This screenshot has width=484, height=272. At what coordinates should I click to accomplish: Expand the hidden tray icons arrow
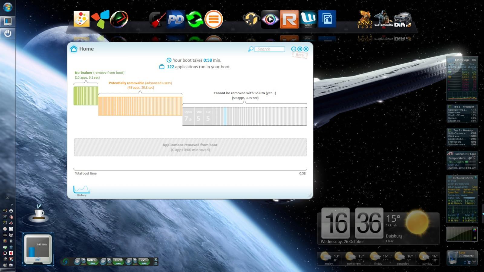pos(12,205)
